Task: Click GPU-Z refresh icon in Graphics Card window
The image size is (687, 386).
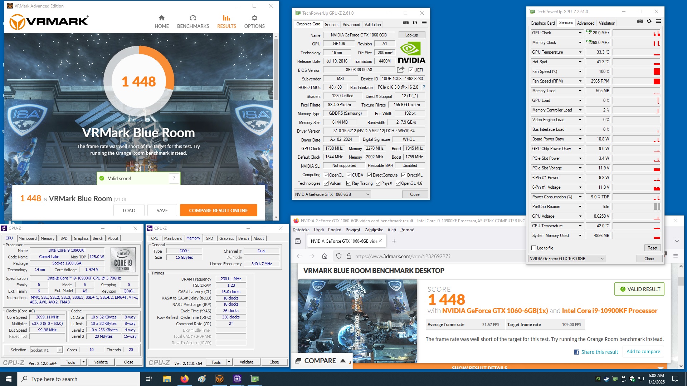Action: click(x=415, y=23)
